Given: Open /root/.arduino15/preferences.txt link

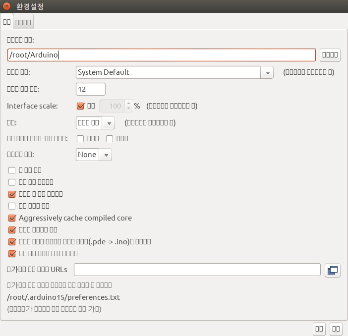Looking at the screenshot, I should click(63, 297).
